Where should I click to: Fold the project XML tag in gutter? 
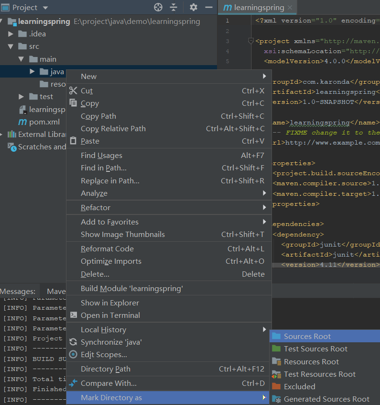[x=250, y=41]
